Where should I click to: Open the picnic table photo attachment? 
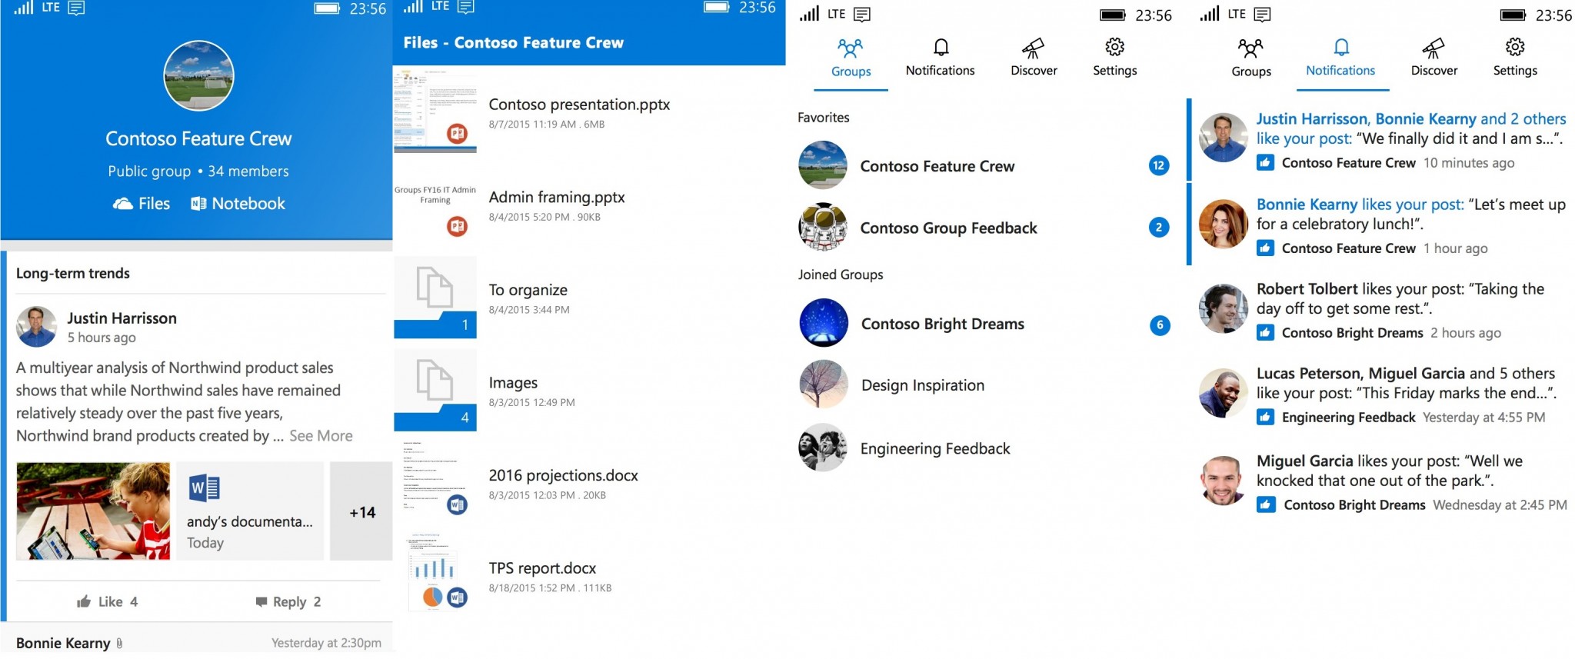click(93, 511)
